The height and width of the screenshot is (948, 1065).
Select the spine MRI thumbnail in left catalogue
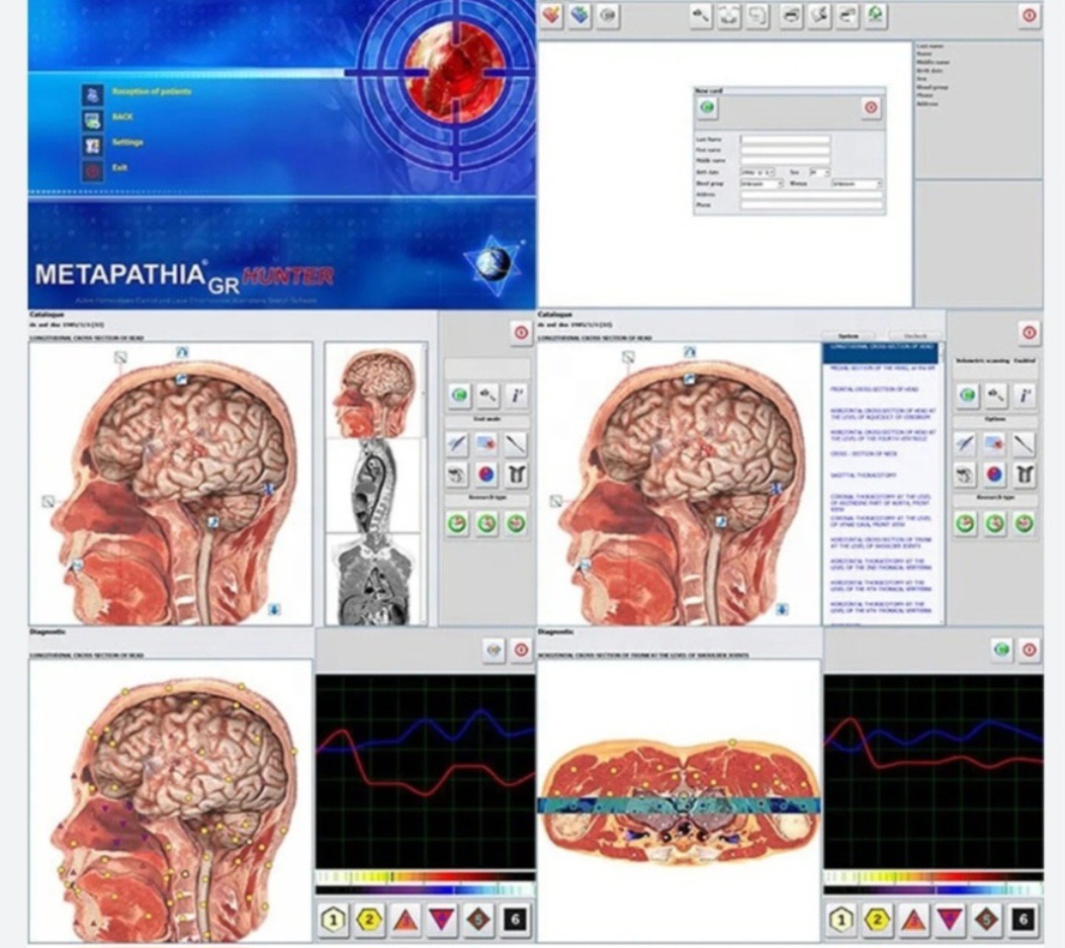[x=374, y=484]
